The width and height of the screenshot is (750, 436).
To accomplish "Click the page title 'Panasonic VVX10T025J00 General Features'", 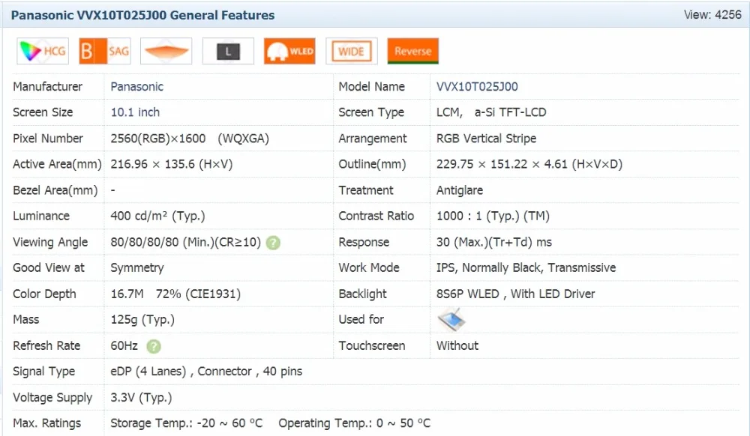I will (142, 15).
